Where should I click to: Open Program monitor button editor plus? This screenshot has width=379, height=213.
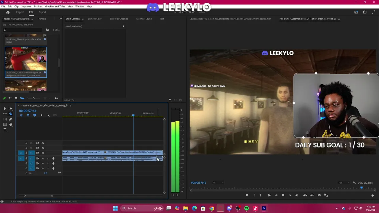[x=372, y=195]
